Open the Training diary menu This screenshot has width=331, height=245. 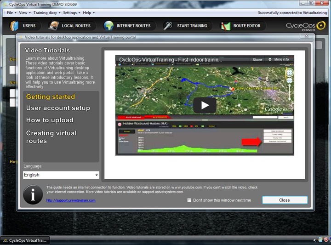[47, 13]
